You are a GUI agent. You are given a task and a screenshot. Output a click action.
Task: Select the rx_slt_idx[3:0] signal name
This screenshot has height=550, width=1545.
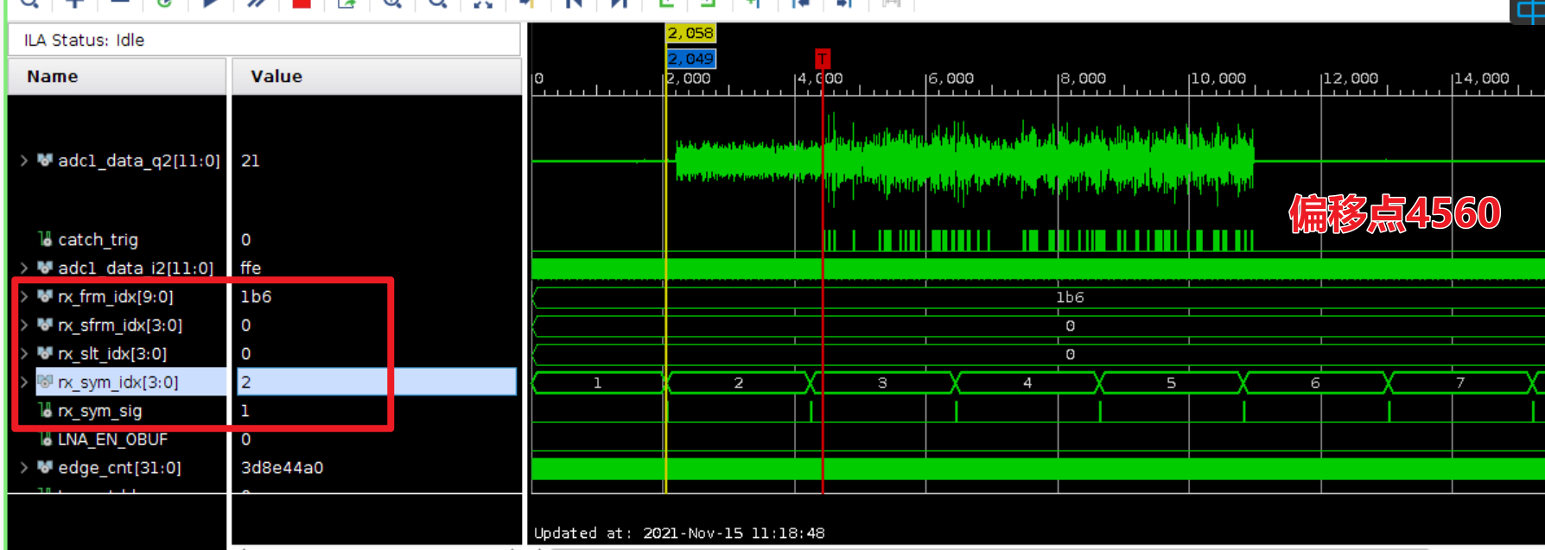coord(111,353)
